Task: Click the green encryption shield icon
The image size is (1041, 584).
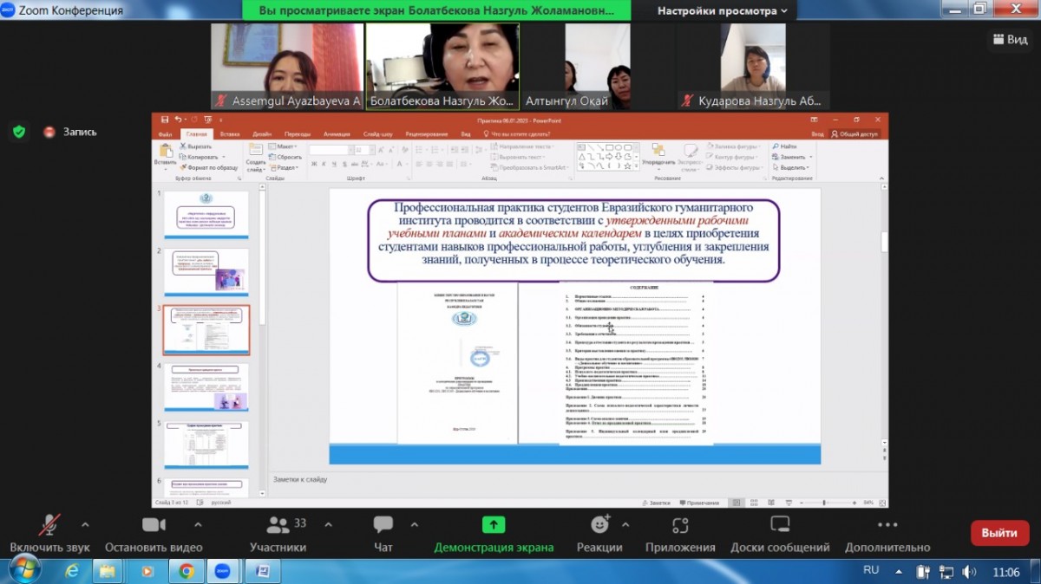Action: [19, 132]
